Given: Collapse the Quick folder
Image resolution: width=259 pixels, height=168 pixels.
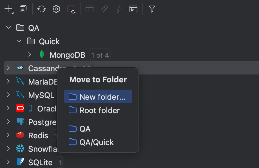Looking at the screenshot, I should [x=19, y=41].
